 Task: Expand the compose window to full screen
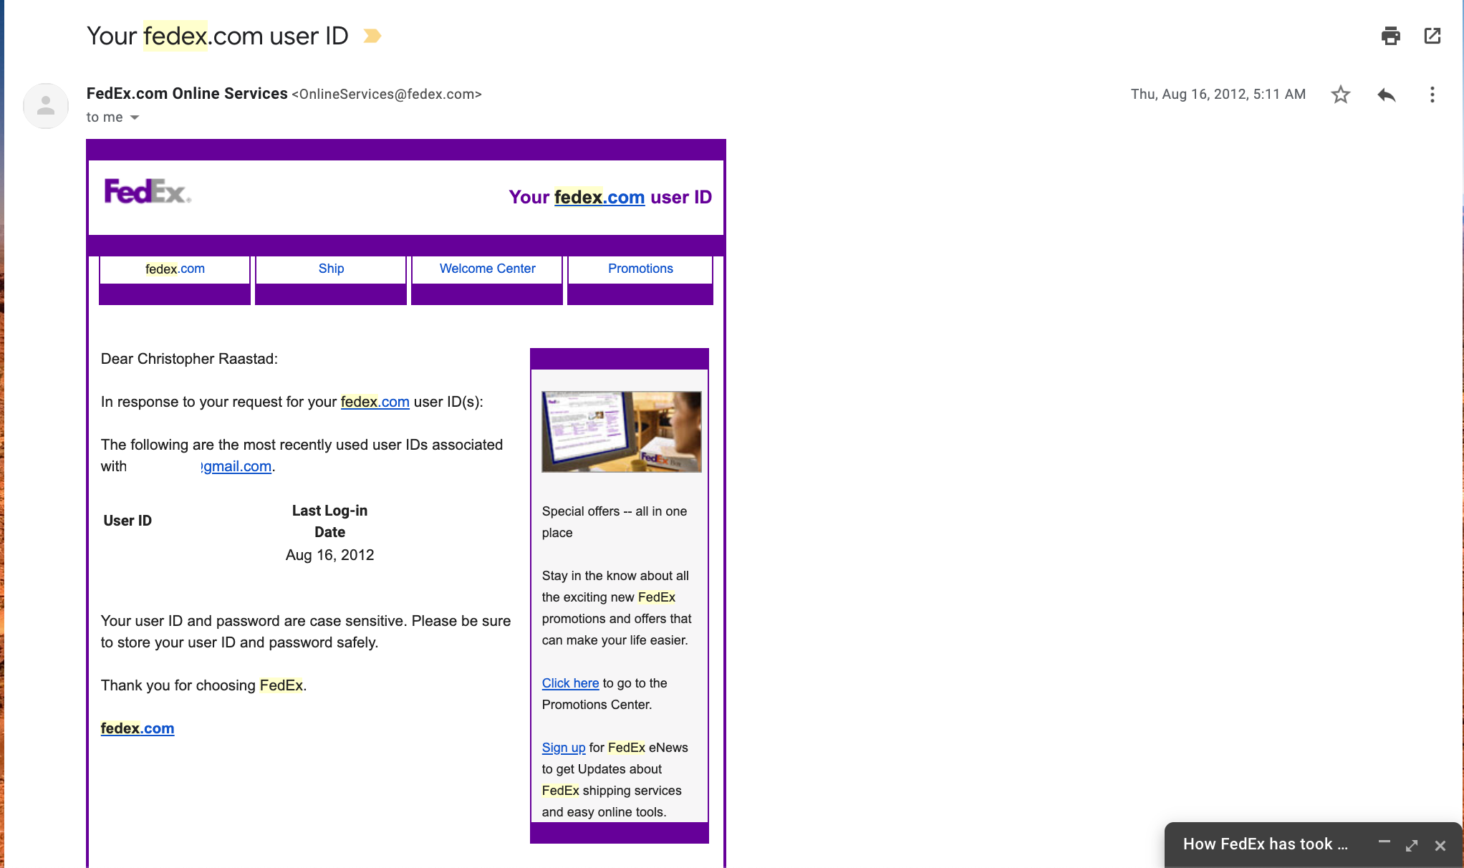point(1412,845)
